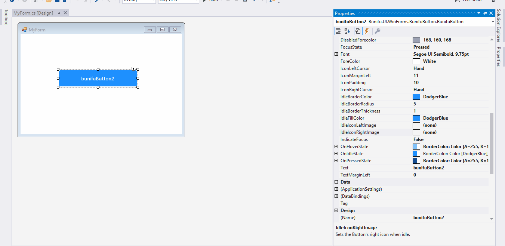Open Property Pages wrench icon
Viewport: 505px width, 246px height.
[378, 31]
